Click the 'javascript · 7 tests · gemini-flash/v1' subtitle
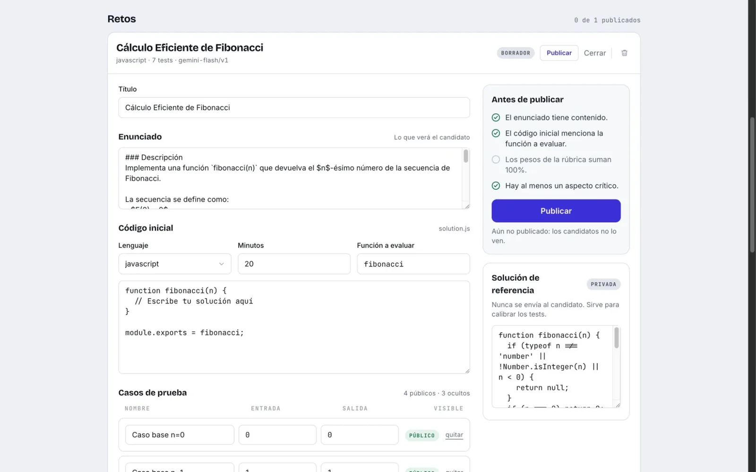Viewport: 756px width, 472px height. [172, 60]
